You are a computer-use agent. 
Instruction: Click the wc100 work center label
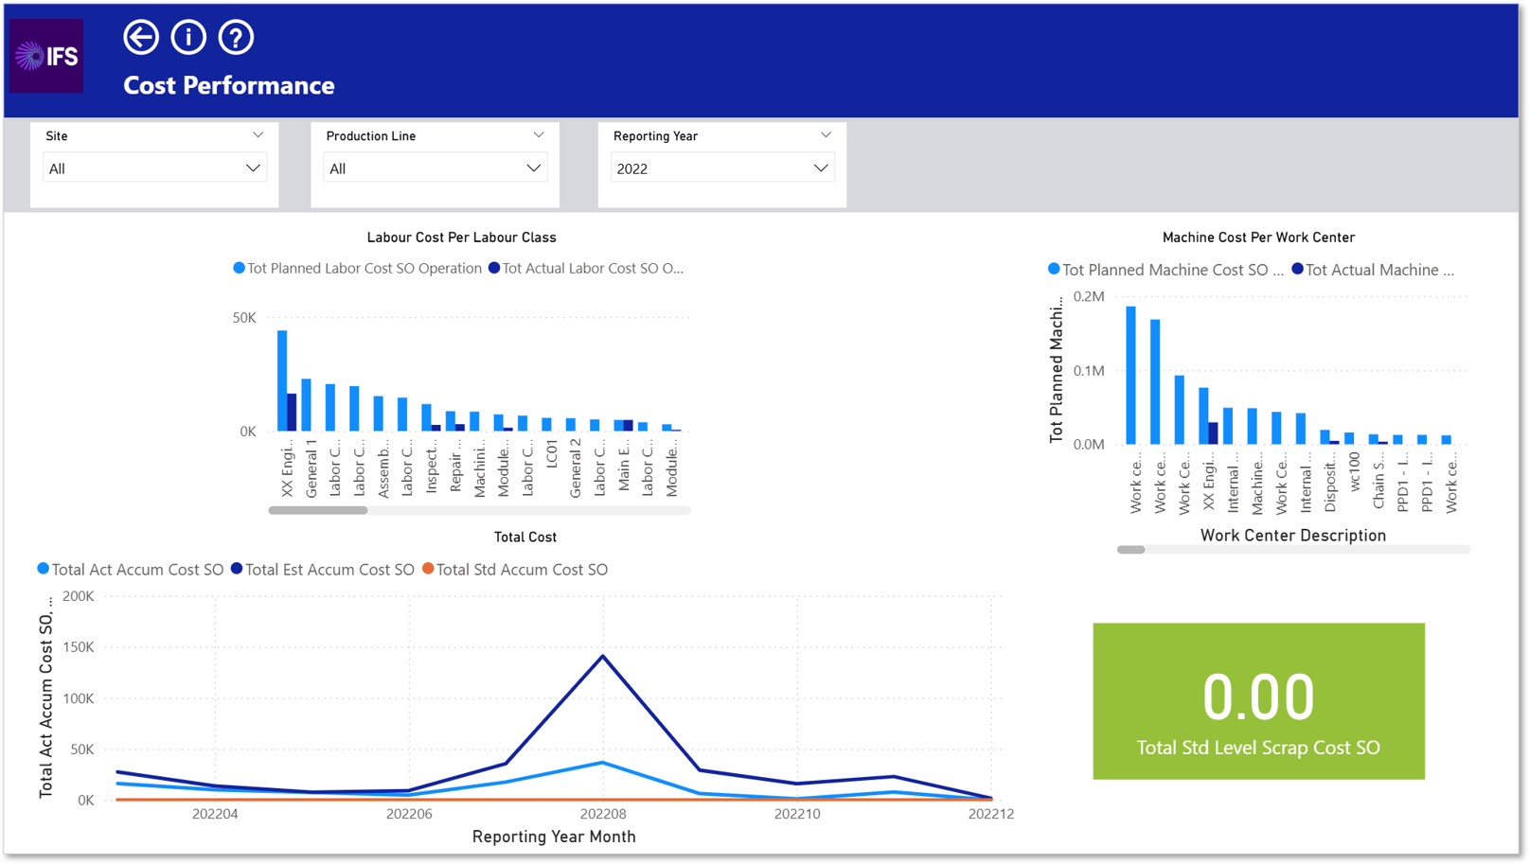pyautogui.click(x=1354, y=471)
